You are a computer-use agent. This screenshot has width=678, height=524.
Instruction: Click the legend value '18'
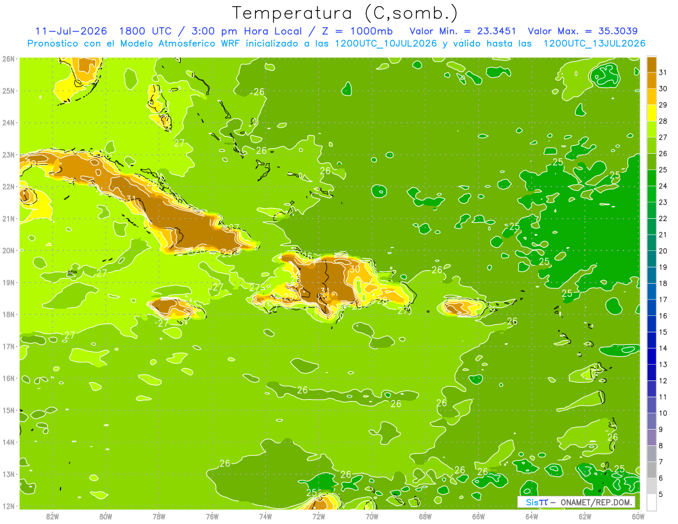click(x=663, y=283)
